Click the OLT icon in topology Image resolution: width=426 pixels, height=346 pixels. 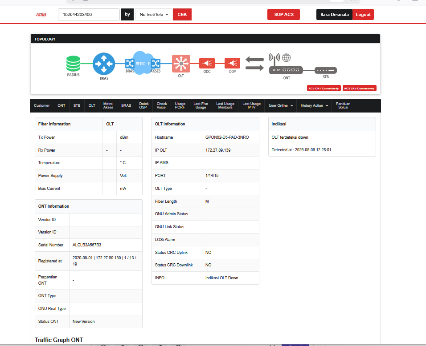point(181,64)
